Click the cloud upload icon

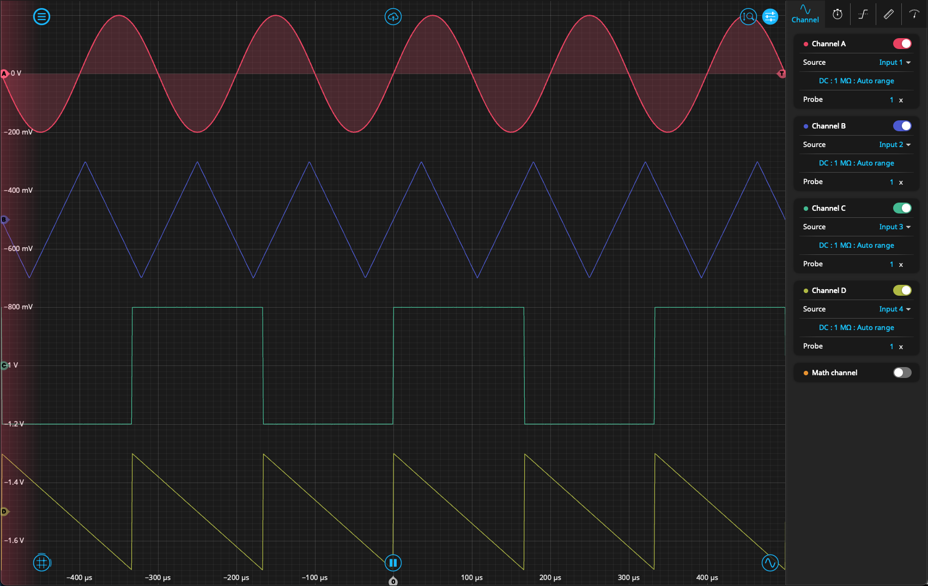coord(393,16)
